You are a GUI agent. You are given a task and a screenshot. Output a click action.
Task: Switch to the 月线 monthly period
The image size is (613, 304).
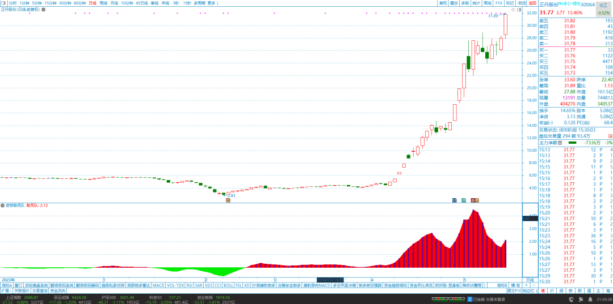[x=114, y=3]
